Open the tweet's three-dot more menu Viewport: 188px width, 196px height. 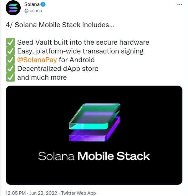point(180,5)
